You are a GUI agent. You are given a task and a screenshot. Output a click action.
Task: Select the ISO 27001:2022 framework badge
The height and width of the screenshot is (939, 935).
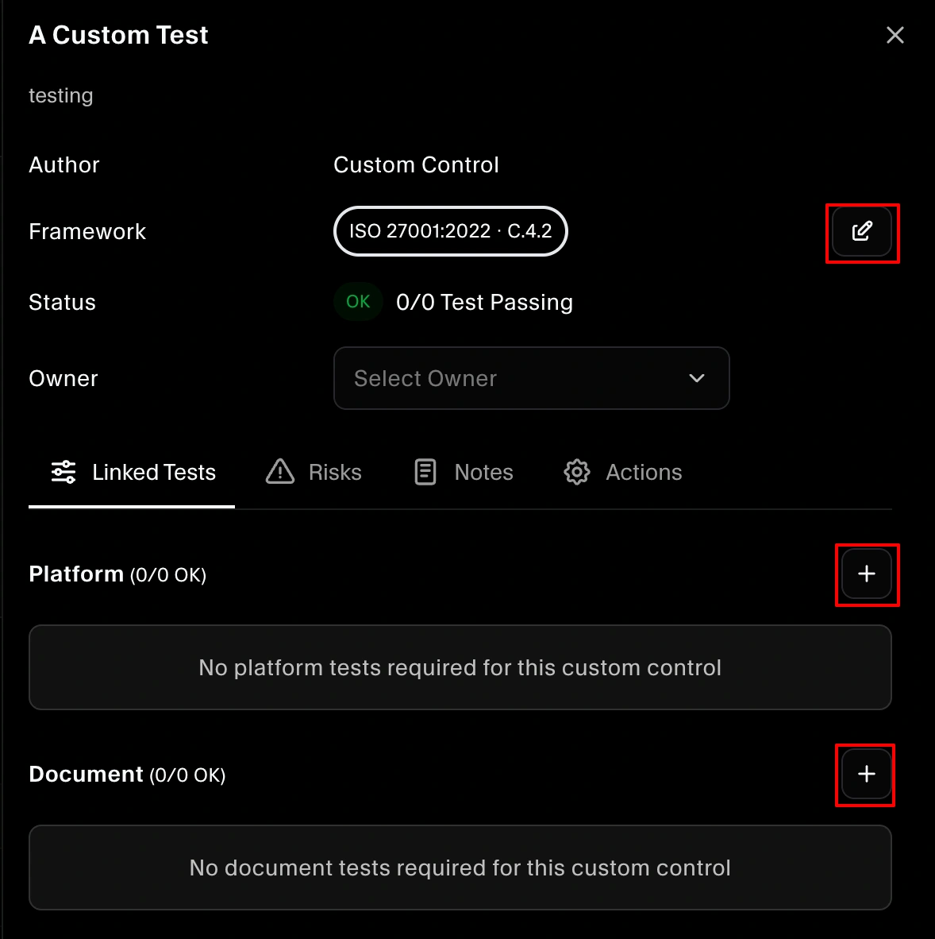pos(450,231)
